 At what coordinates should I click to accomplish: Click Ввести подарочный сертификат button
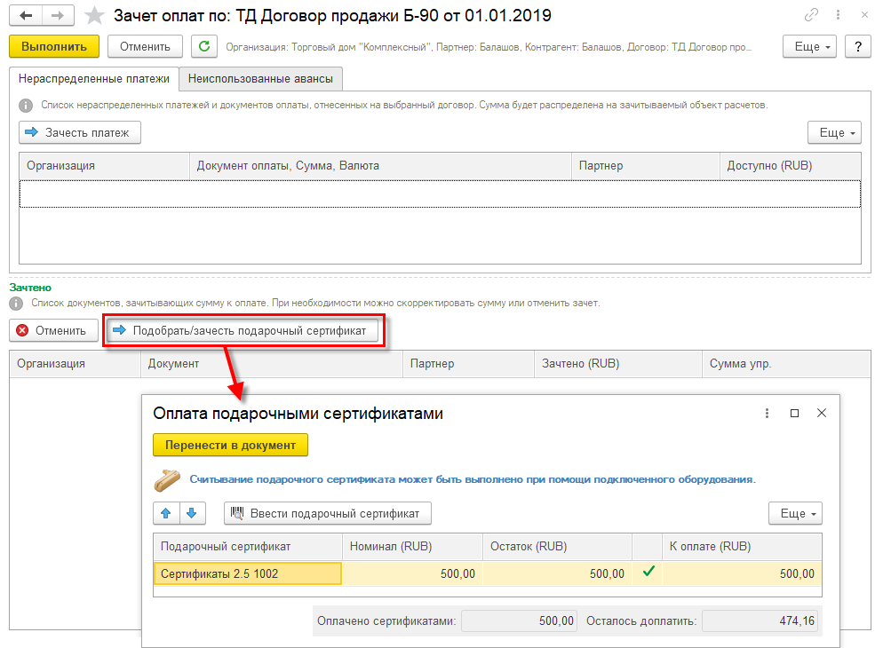click(328, 513)
